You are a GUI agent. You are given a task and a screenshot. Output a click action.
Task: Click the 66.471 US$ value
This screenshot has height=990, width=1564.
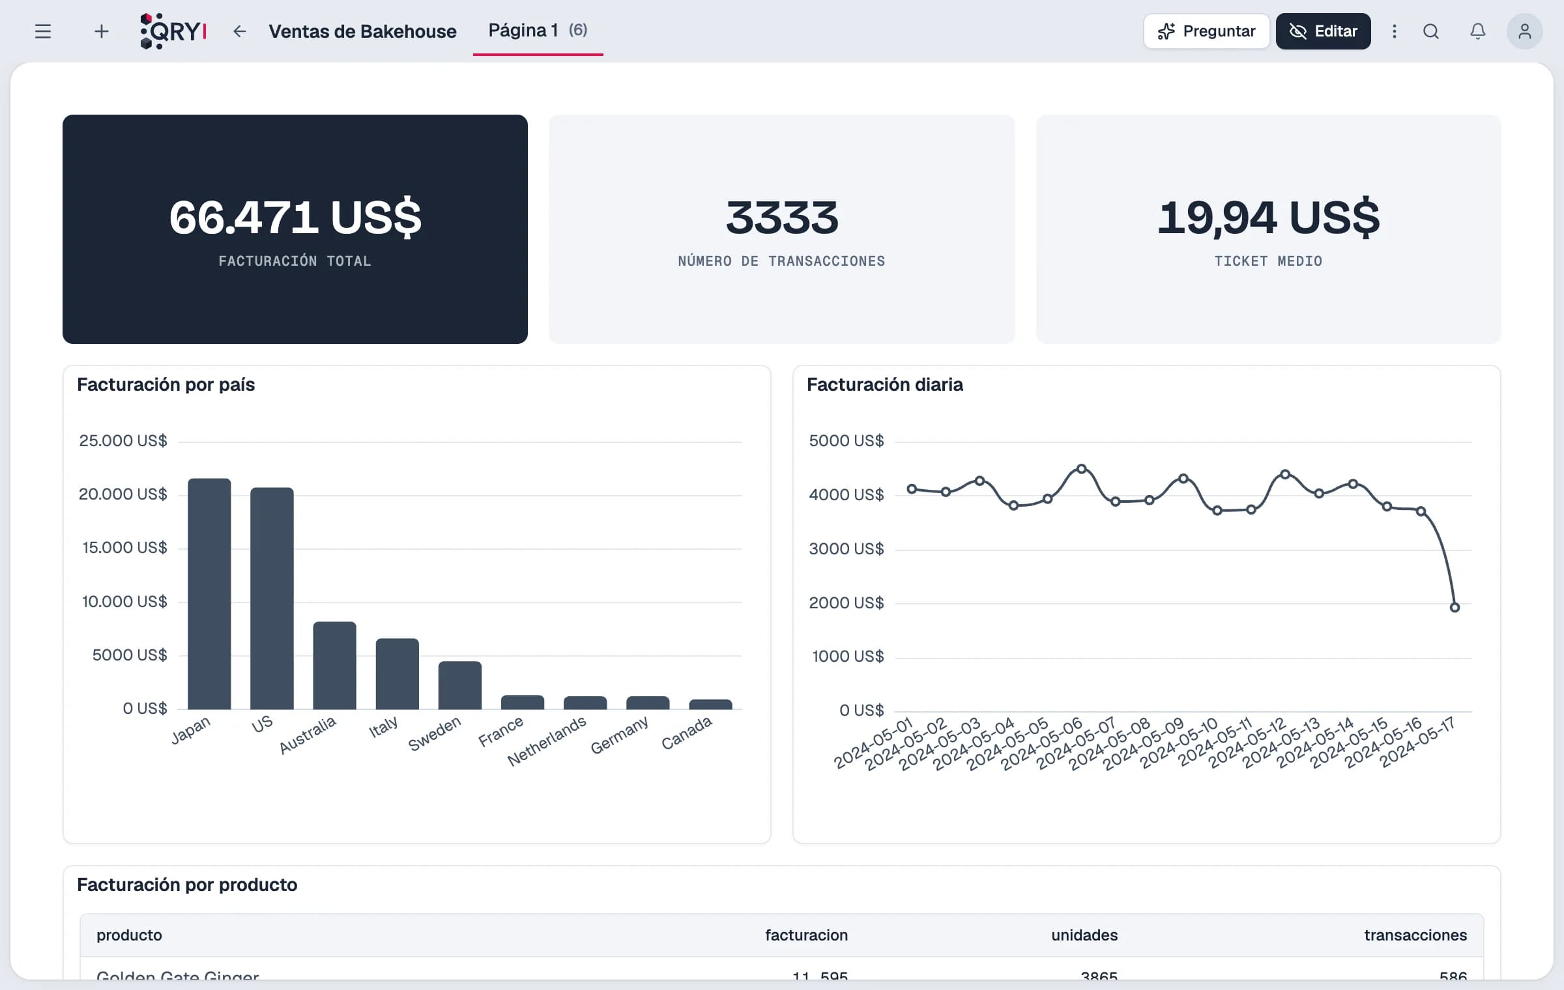[295, 217]
